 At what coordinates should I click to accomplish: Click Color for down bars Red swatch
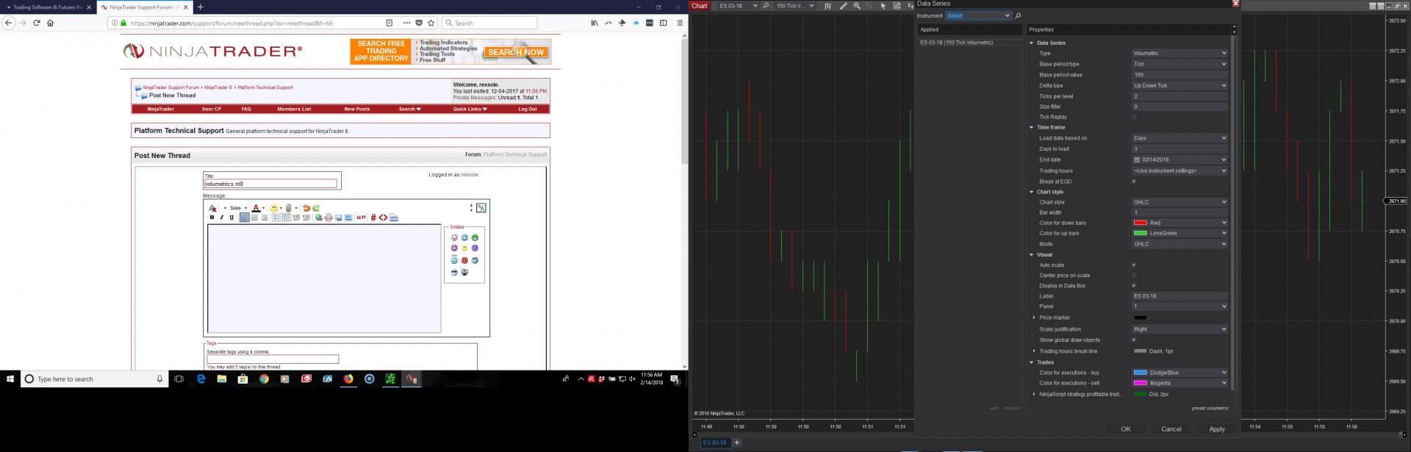click(1141, 223)
